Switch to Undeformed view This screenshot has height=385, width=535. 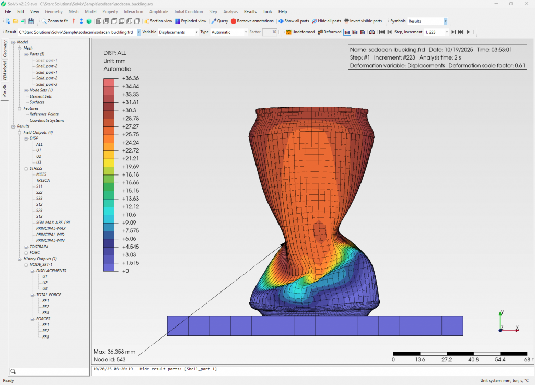tap(300, 32)
